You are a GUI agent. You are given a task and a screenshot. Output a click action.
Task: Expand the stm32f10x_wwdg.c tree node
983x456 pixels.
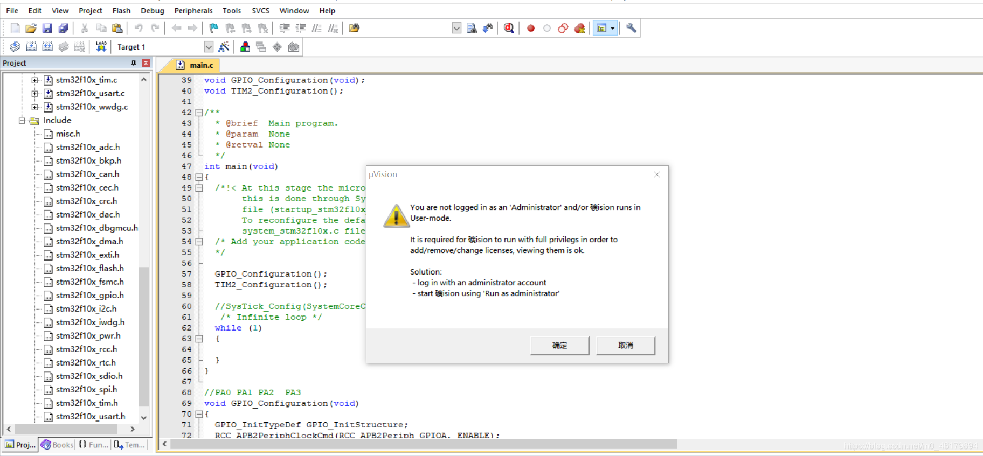pos(34,107)
